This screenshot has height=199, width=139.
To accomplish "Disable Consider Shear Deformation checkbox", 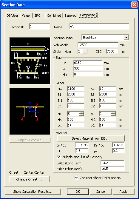I will (76, 178).
